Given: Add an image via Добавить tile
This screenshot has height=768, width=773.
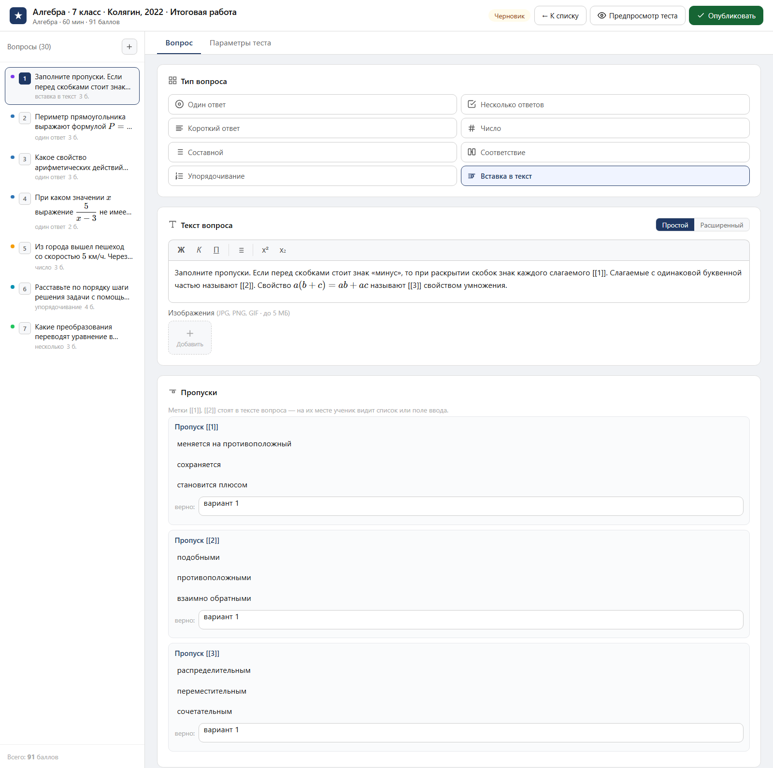Looking at the screenshot, I should click(190, 338).
